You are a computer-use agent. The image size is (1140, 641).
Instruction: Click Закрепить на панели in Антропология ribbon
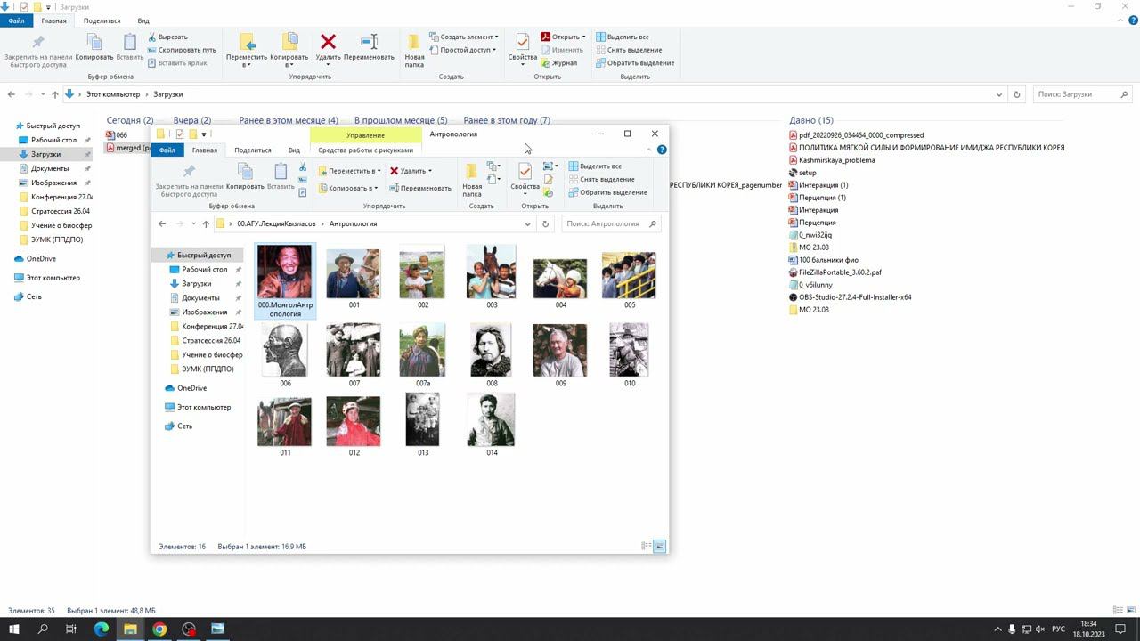click(189, 181)
